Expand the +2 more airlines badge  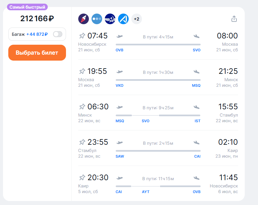[x=137, y=19]
